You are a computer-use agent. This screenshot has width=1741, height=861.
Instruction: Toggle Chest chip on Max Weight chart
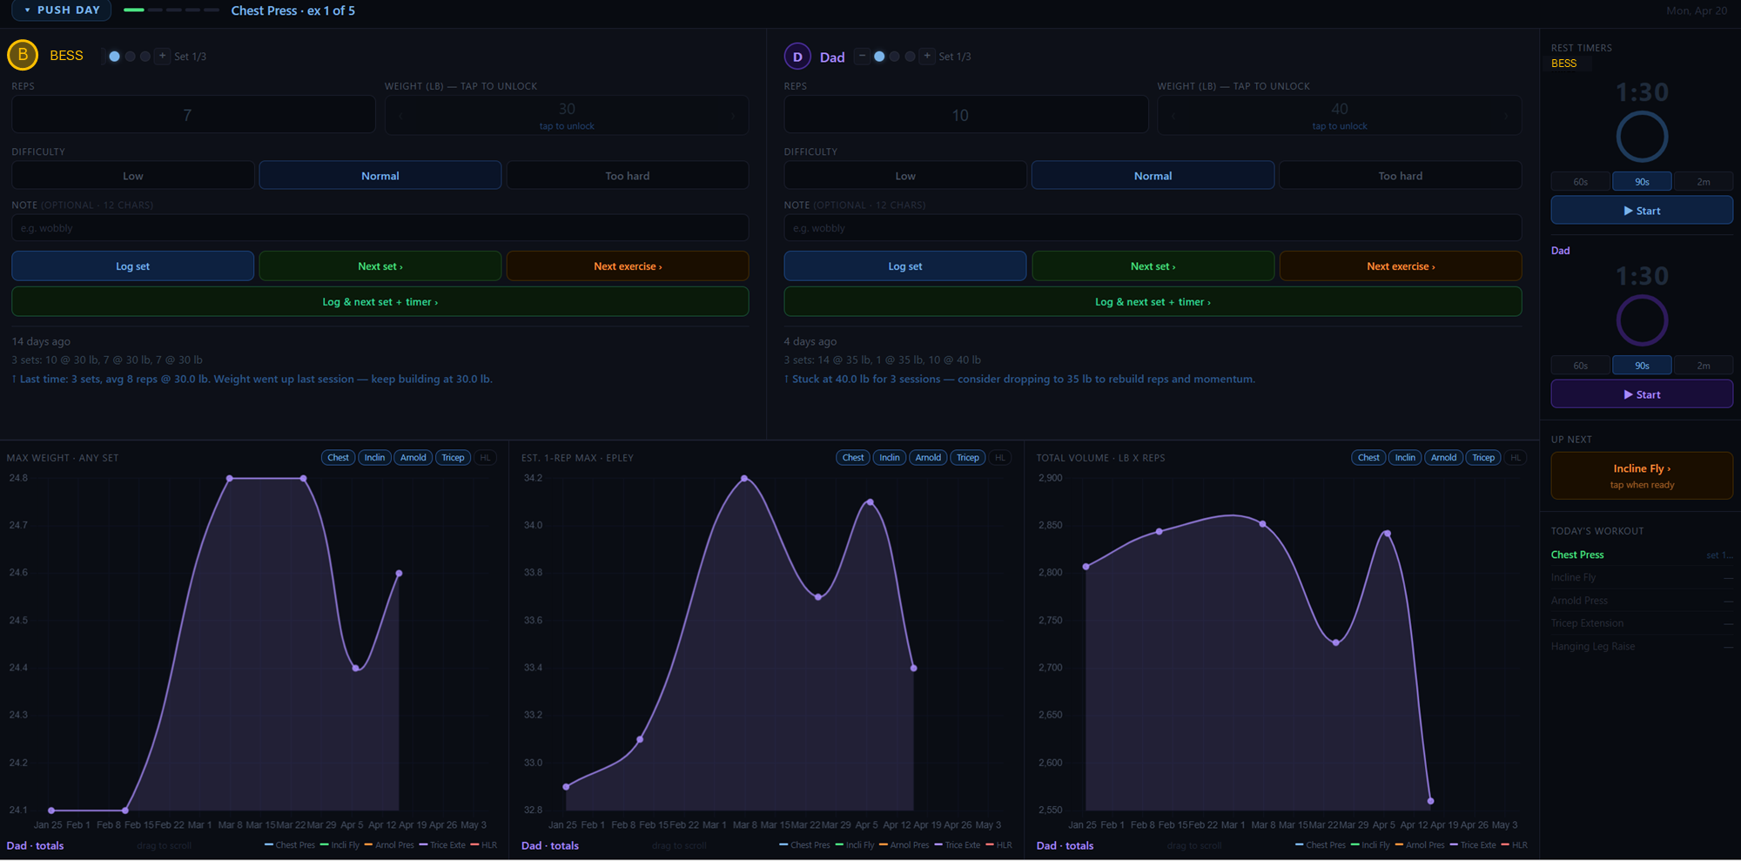[x=338, y=458]
